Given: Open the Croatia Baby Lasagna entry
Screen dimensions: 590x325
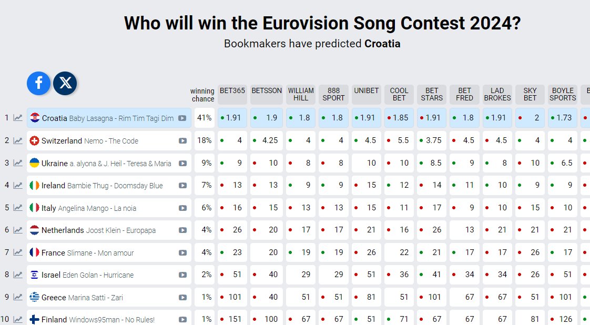Looking at the screenshot, I should pyautogui.click(x=107, y=118).
